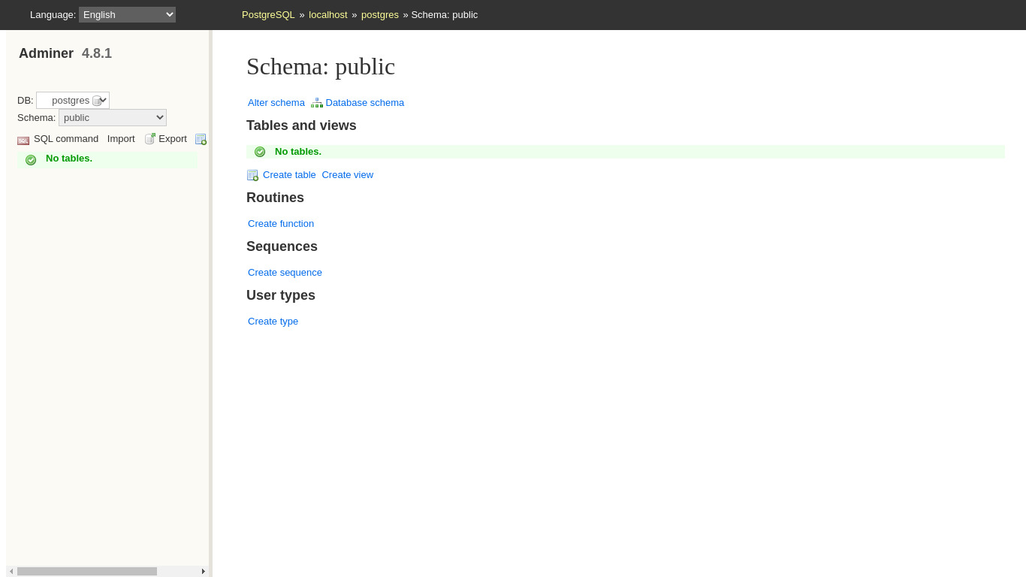Screen dimensions: 1026x577
Task: Open the Import link in sidebar
Action: [121, 139]
